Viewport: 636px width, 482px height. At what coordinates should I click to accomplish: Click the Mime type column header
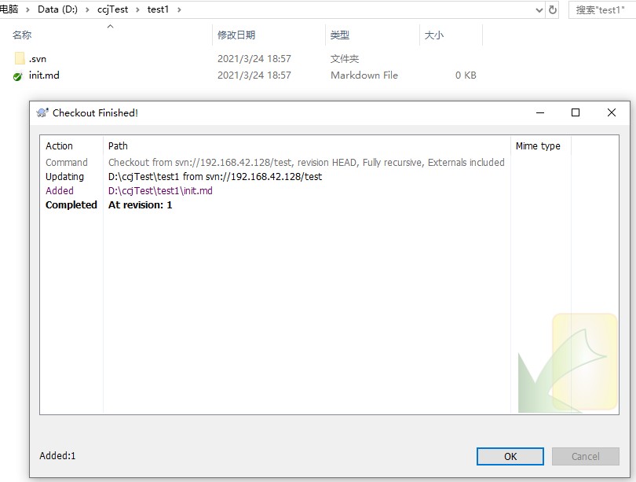point(538,146)
